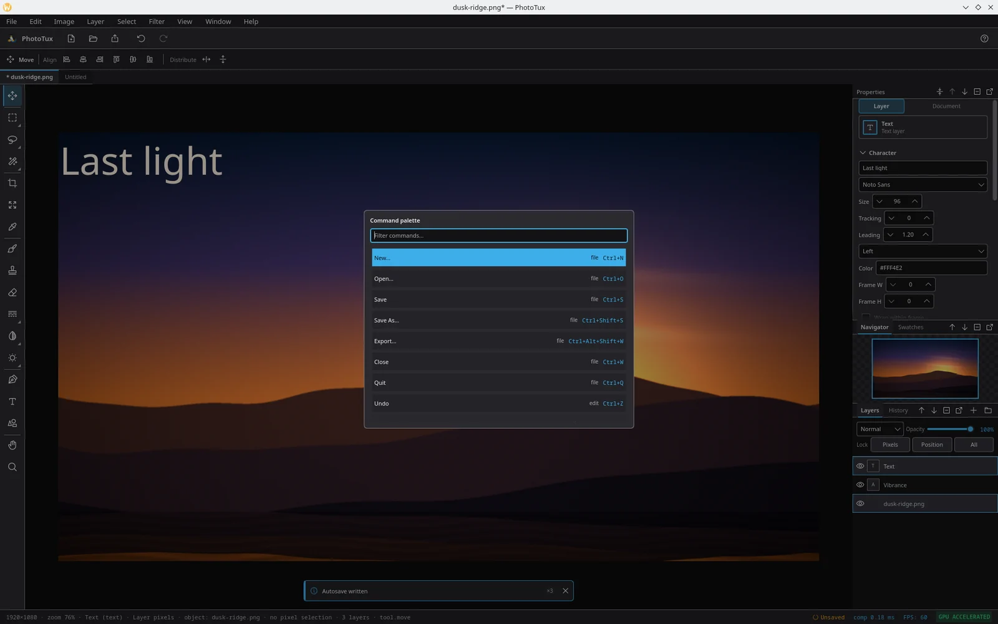Hide the Text layer
The height and width of the screenshot is (624, 998).
coord(860,466)
